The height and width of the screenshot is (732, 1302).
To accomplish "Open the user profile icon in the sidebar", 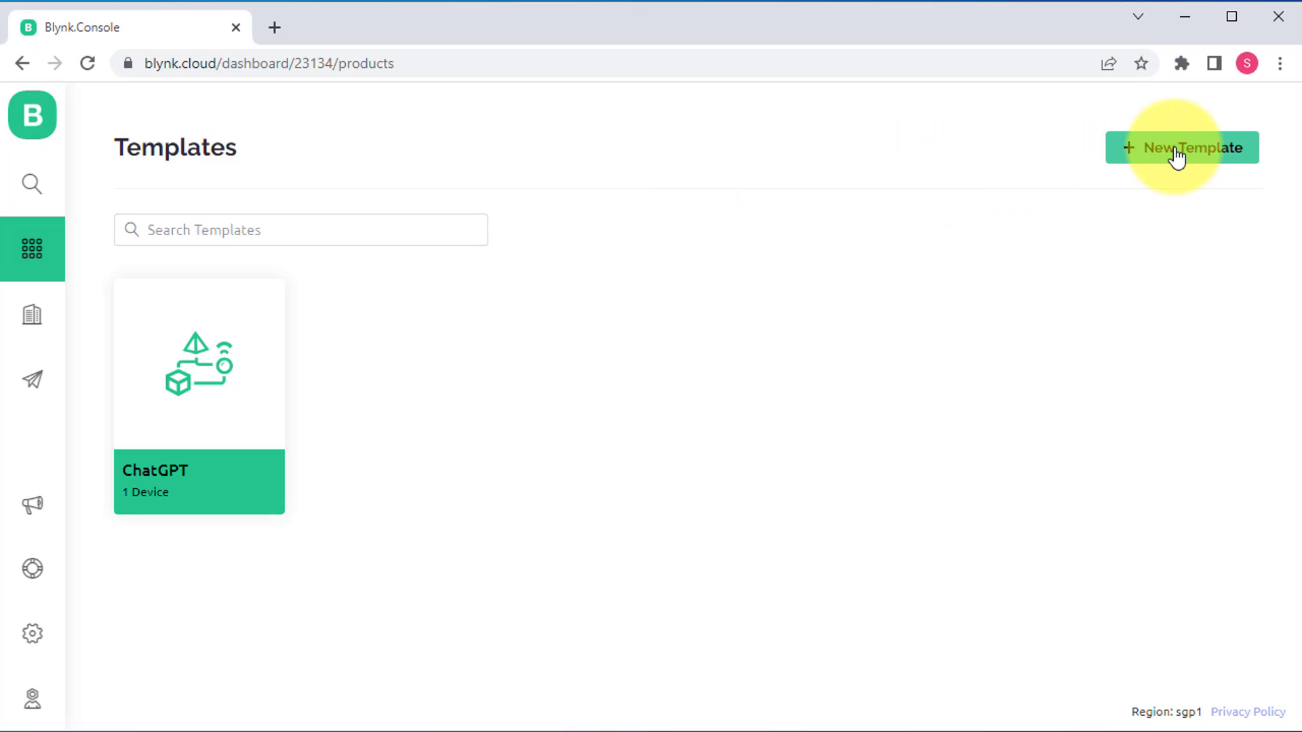I will (x=32, y=699).
